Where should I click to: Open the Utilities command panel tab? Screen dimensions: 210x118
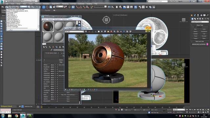pyautogui.click(x=208, y=15)
